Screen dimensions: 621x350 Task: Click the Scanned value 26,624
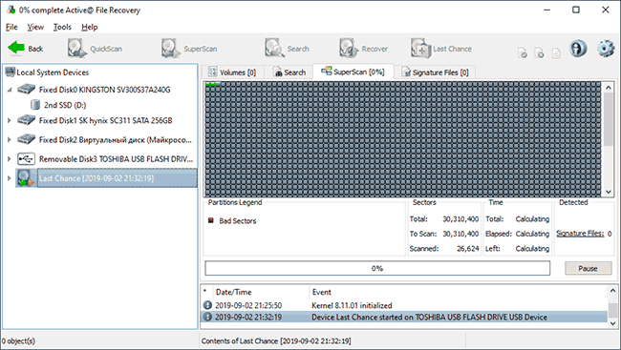click(467, 248)
